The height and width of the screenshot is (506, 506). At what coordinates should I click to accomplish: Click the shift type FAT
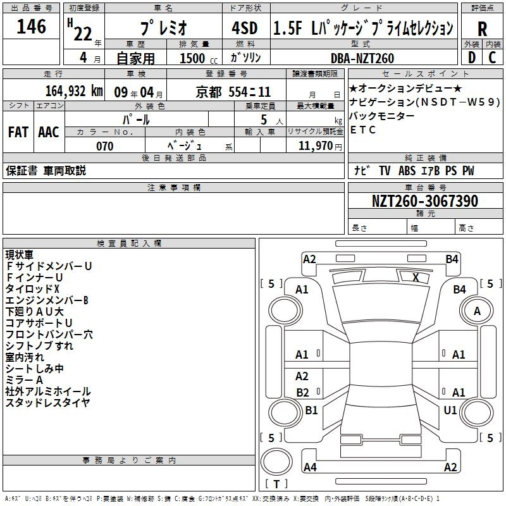point(18,132)
